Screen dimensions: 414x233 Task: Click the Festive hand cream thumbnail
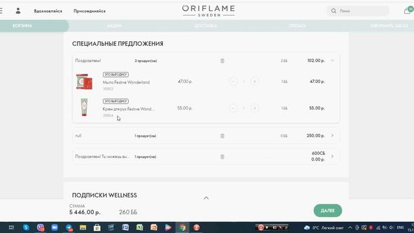click(84, 107)
